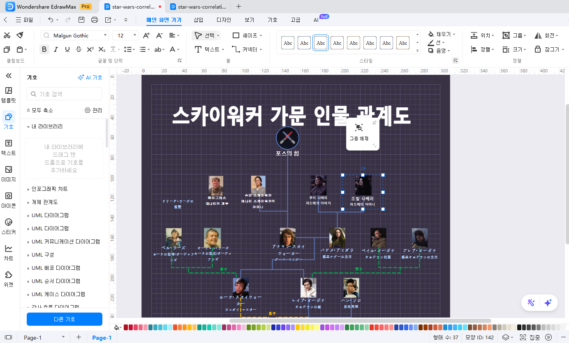Image resolution: width=569 pixels, height=343 pixels.
Task: Open the 텍스트 sidebar panel
Action: [9, 147]
